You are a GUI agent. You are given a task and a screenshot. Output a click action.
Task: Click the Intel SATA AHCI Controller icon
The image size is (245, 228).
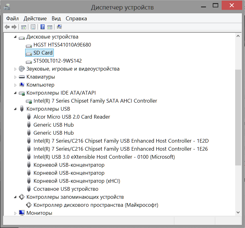tap(29, 101)
